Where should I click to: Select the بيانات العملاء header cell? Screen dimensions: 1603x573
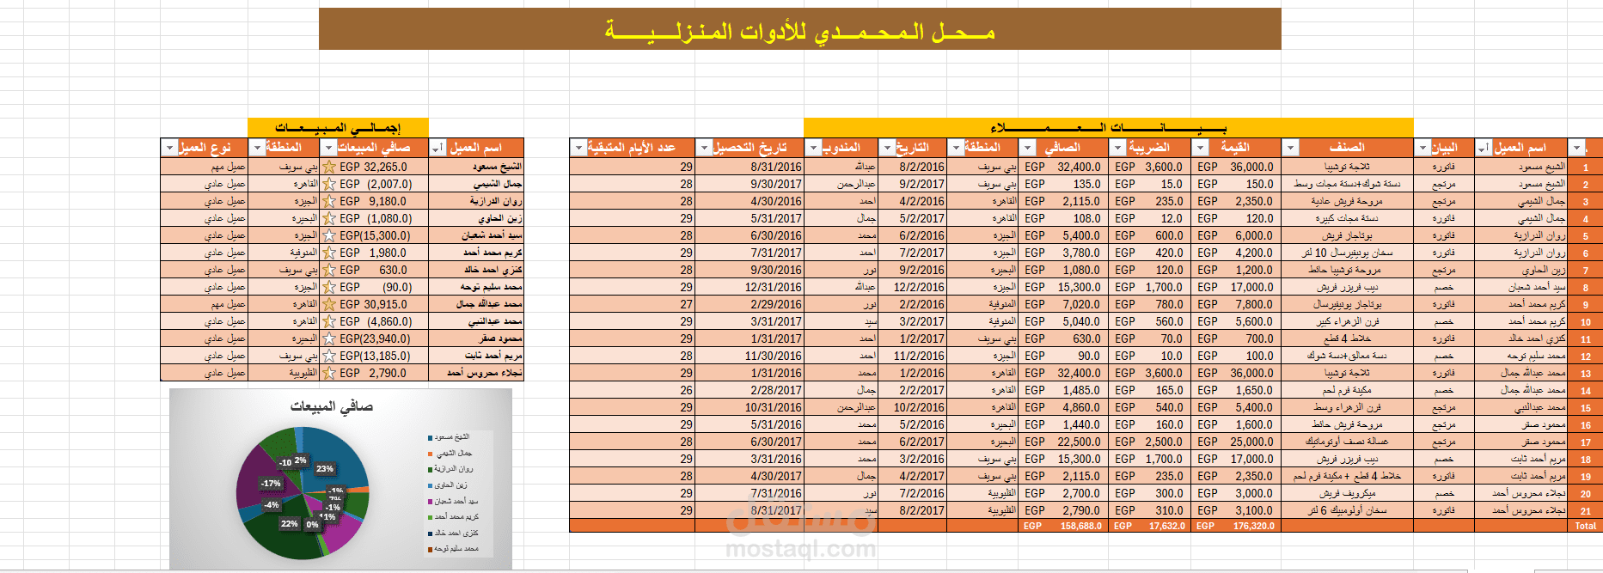1109,128
